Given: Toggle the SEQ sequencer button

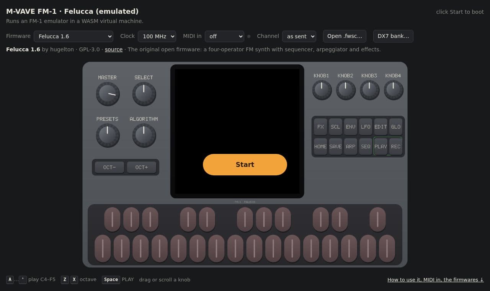Looking at the screenshot, I should click(x=366, y=147).
